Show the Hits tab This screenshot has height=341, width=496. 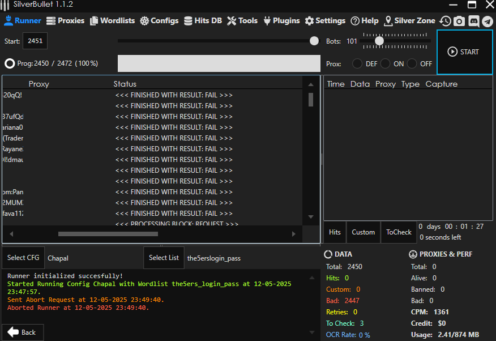[335, 232]
